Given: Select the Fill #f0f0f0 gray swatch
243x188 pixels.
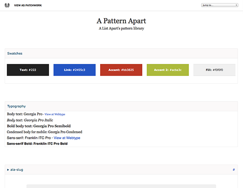Looking at the screenshot, I should click(x=215, y=70).
